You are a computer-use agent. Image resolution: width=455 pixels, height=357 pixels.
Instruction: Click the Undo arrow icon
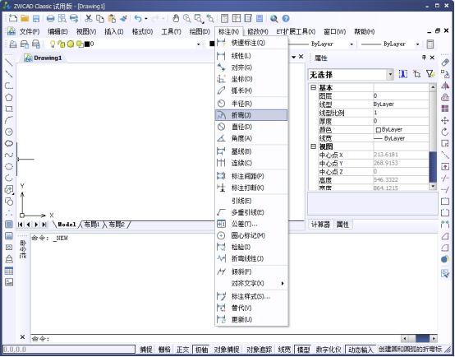[138, 19]
